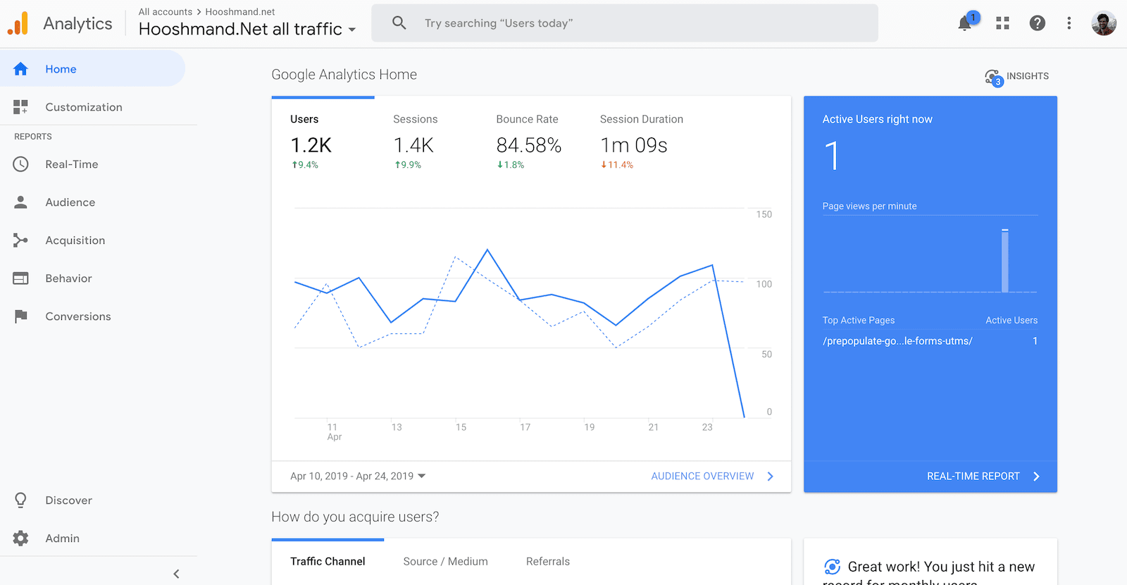Focus the 'Try searching Users today' search field
Viewport: 1127px width, 585px height.
click(624, 23)
